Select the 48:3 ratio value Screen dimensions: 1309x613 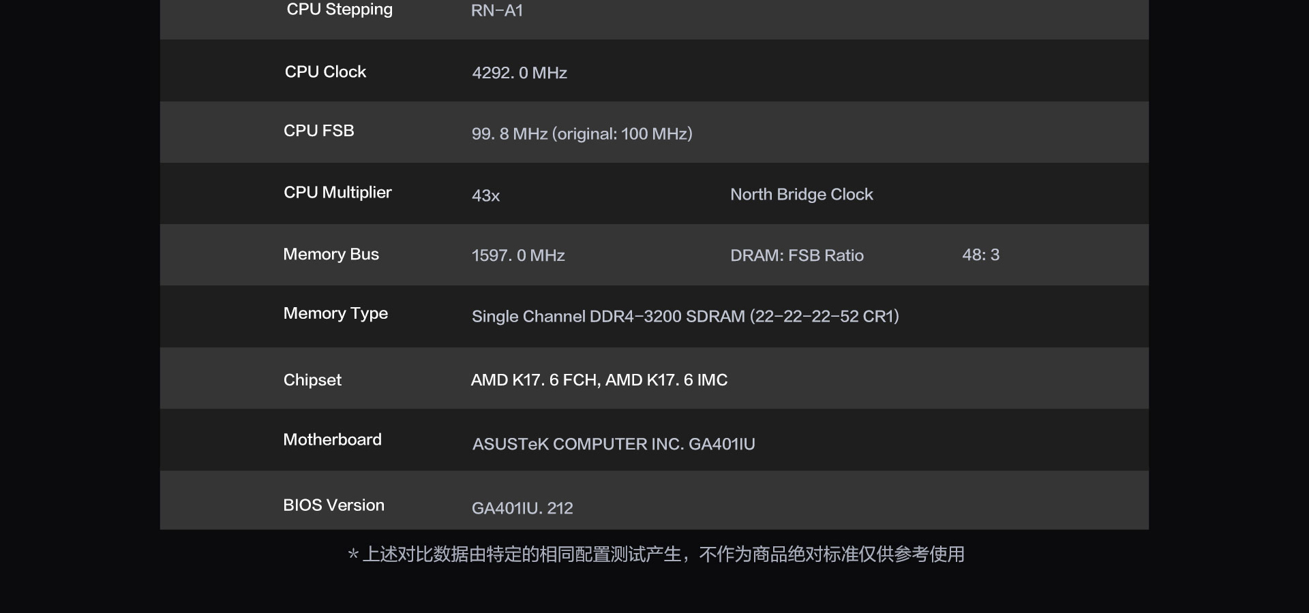pyautogui.click(x=980, y=255)
